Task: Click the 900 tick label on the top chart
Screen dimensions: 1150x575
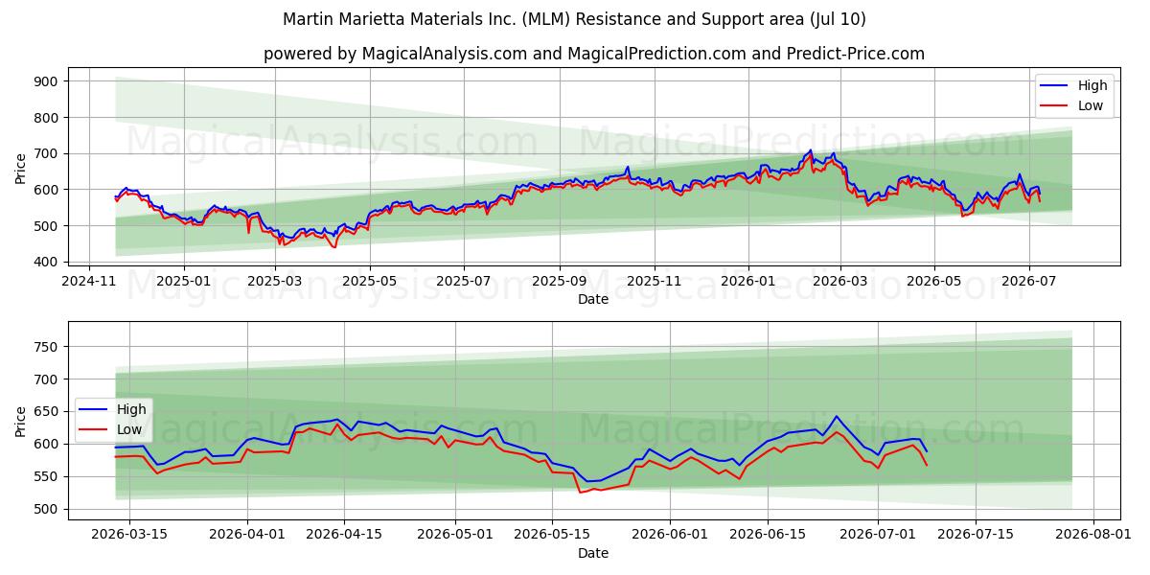Action: pos(48,81)
